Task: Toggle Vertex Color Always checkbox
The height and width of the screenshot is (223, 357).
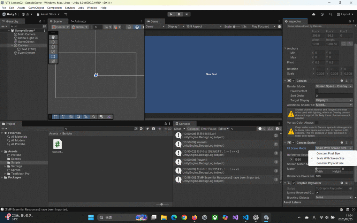Action: pos(317,123)
